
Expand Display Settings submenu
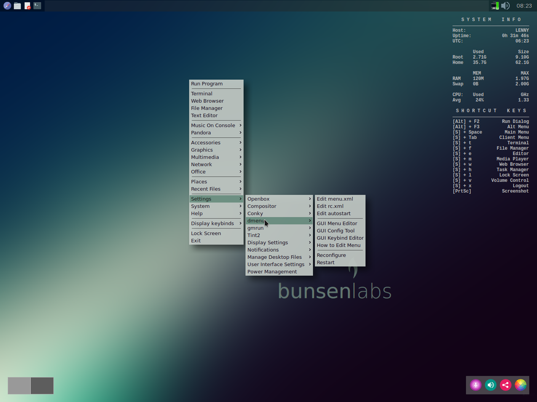(279, 242)
